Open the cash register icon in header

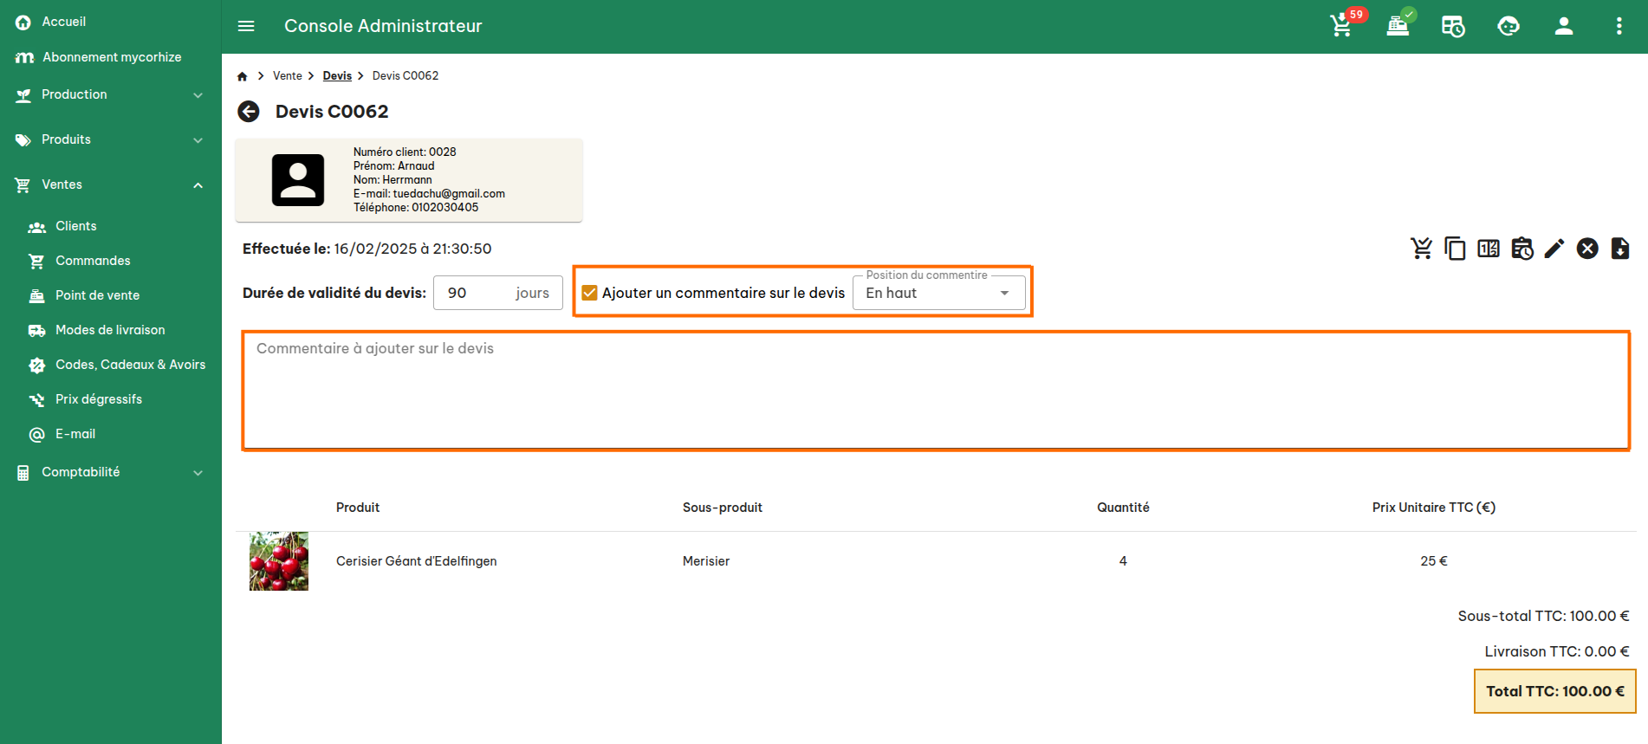tap(1398, 26)
